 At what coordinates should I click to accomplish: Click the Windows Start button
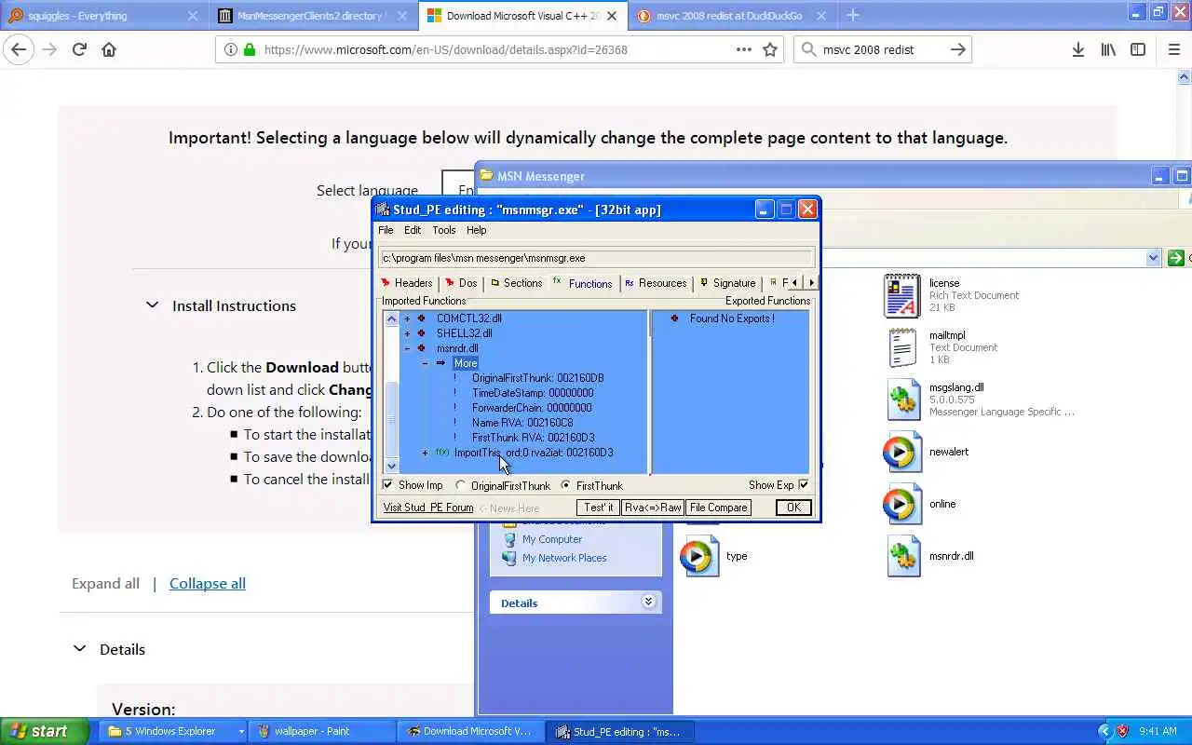(x=45, y=731)
